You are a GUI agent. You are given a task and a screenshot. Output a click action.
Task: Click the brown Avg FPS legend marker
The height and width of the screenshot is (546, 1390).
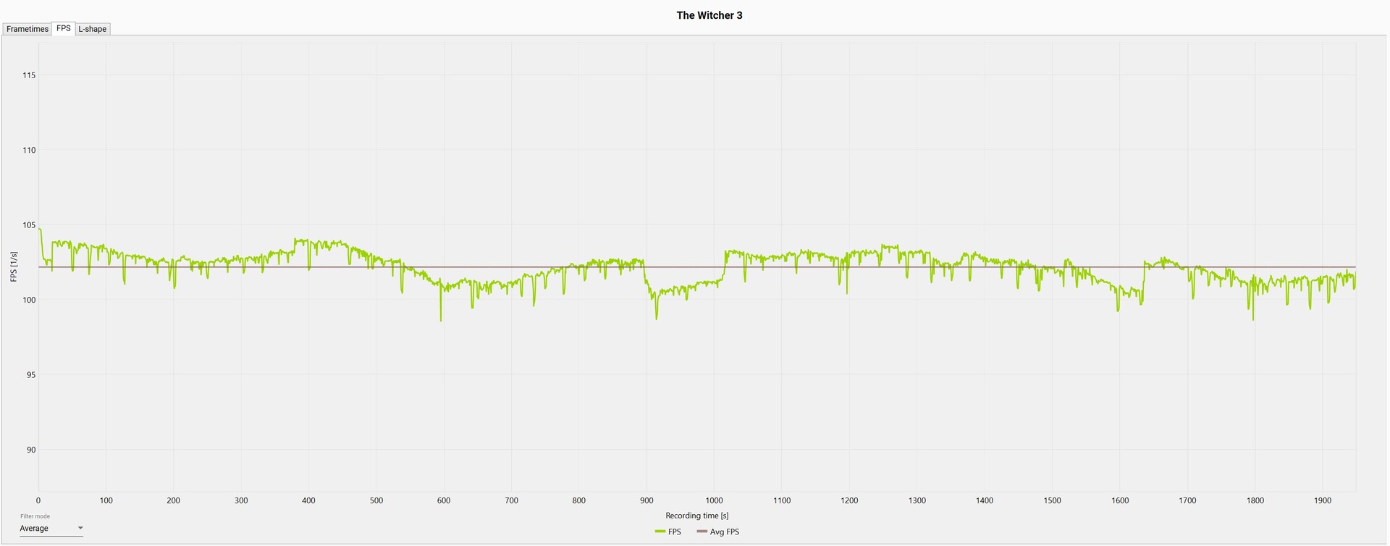pyautogui.click(x=702, y=532)
